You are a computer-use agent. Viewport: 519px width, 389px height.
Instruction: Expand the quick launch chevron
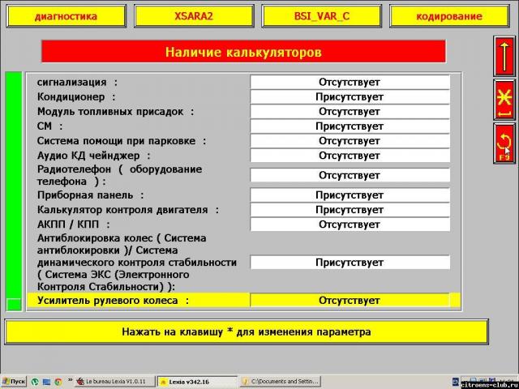tap(70, 380)
